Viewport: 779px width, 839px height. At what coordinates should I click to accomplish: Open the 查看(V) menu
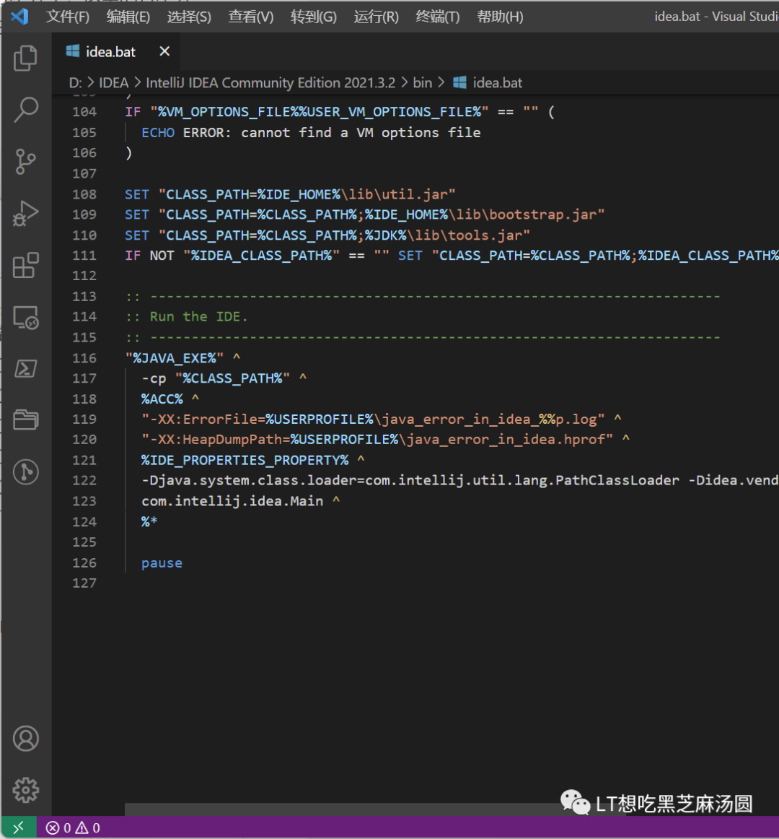point(251,17)
